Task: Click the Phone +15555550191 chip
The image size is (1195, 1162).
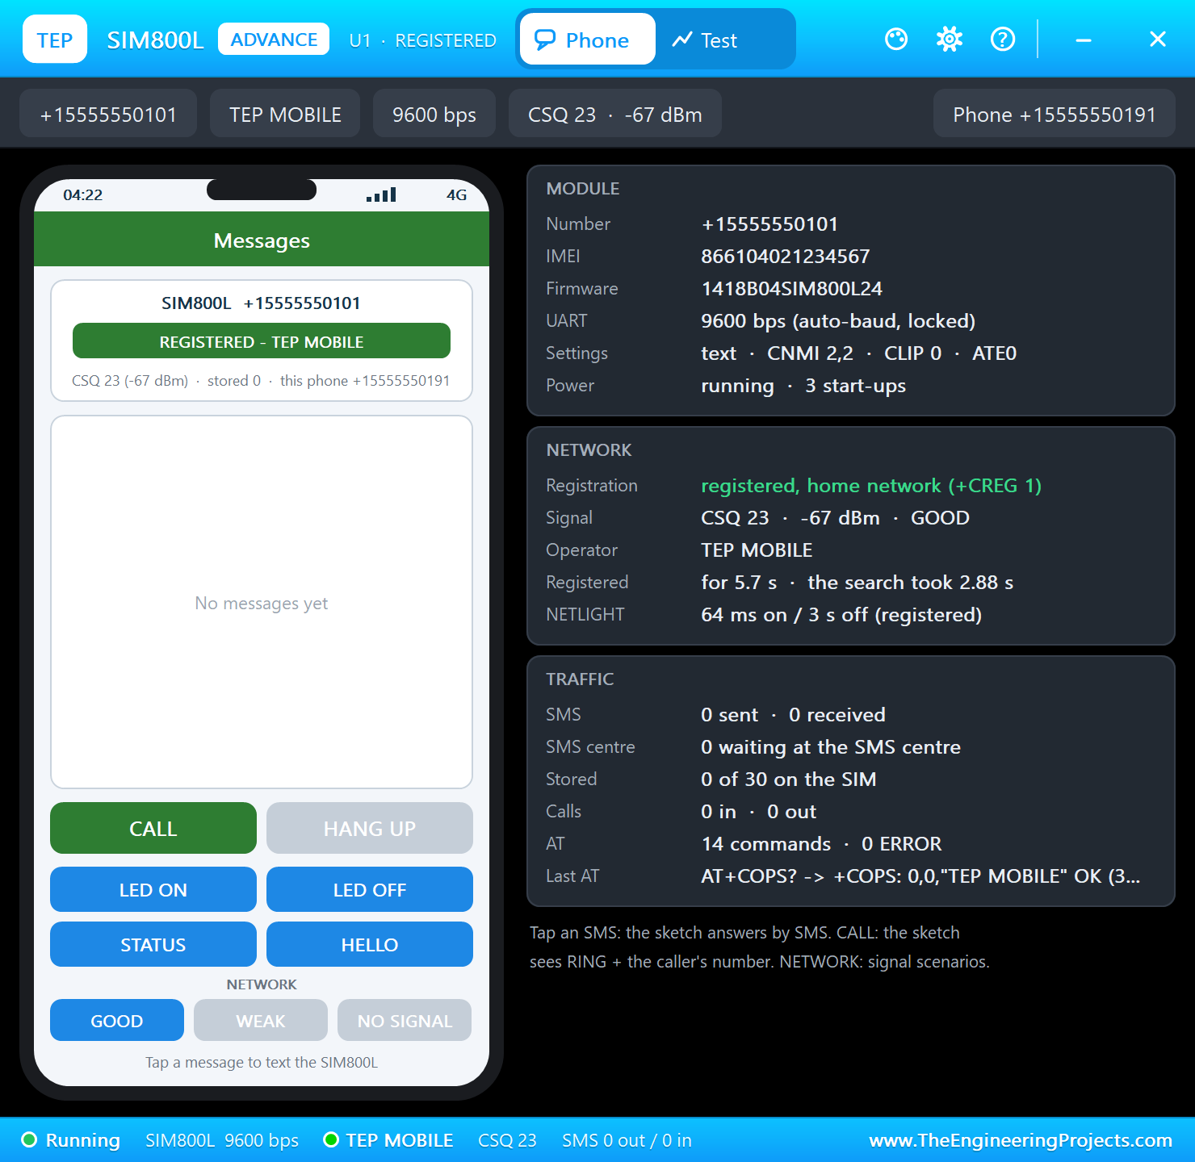Action: pos(1055,113)
